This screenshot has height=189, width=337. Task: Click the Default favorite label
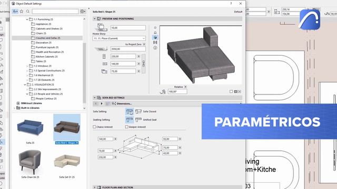[x=238, y=12]
